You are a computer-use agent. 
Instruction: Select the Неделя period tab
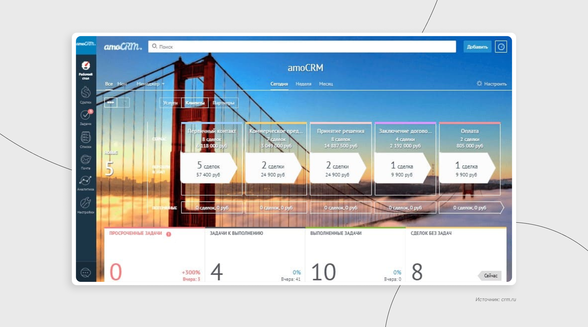click(x=303, y=84)
